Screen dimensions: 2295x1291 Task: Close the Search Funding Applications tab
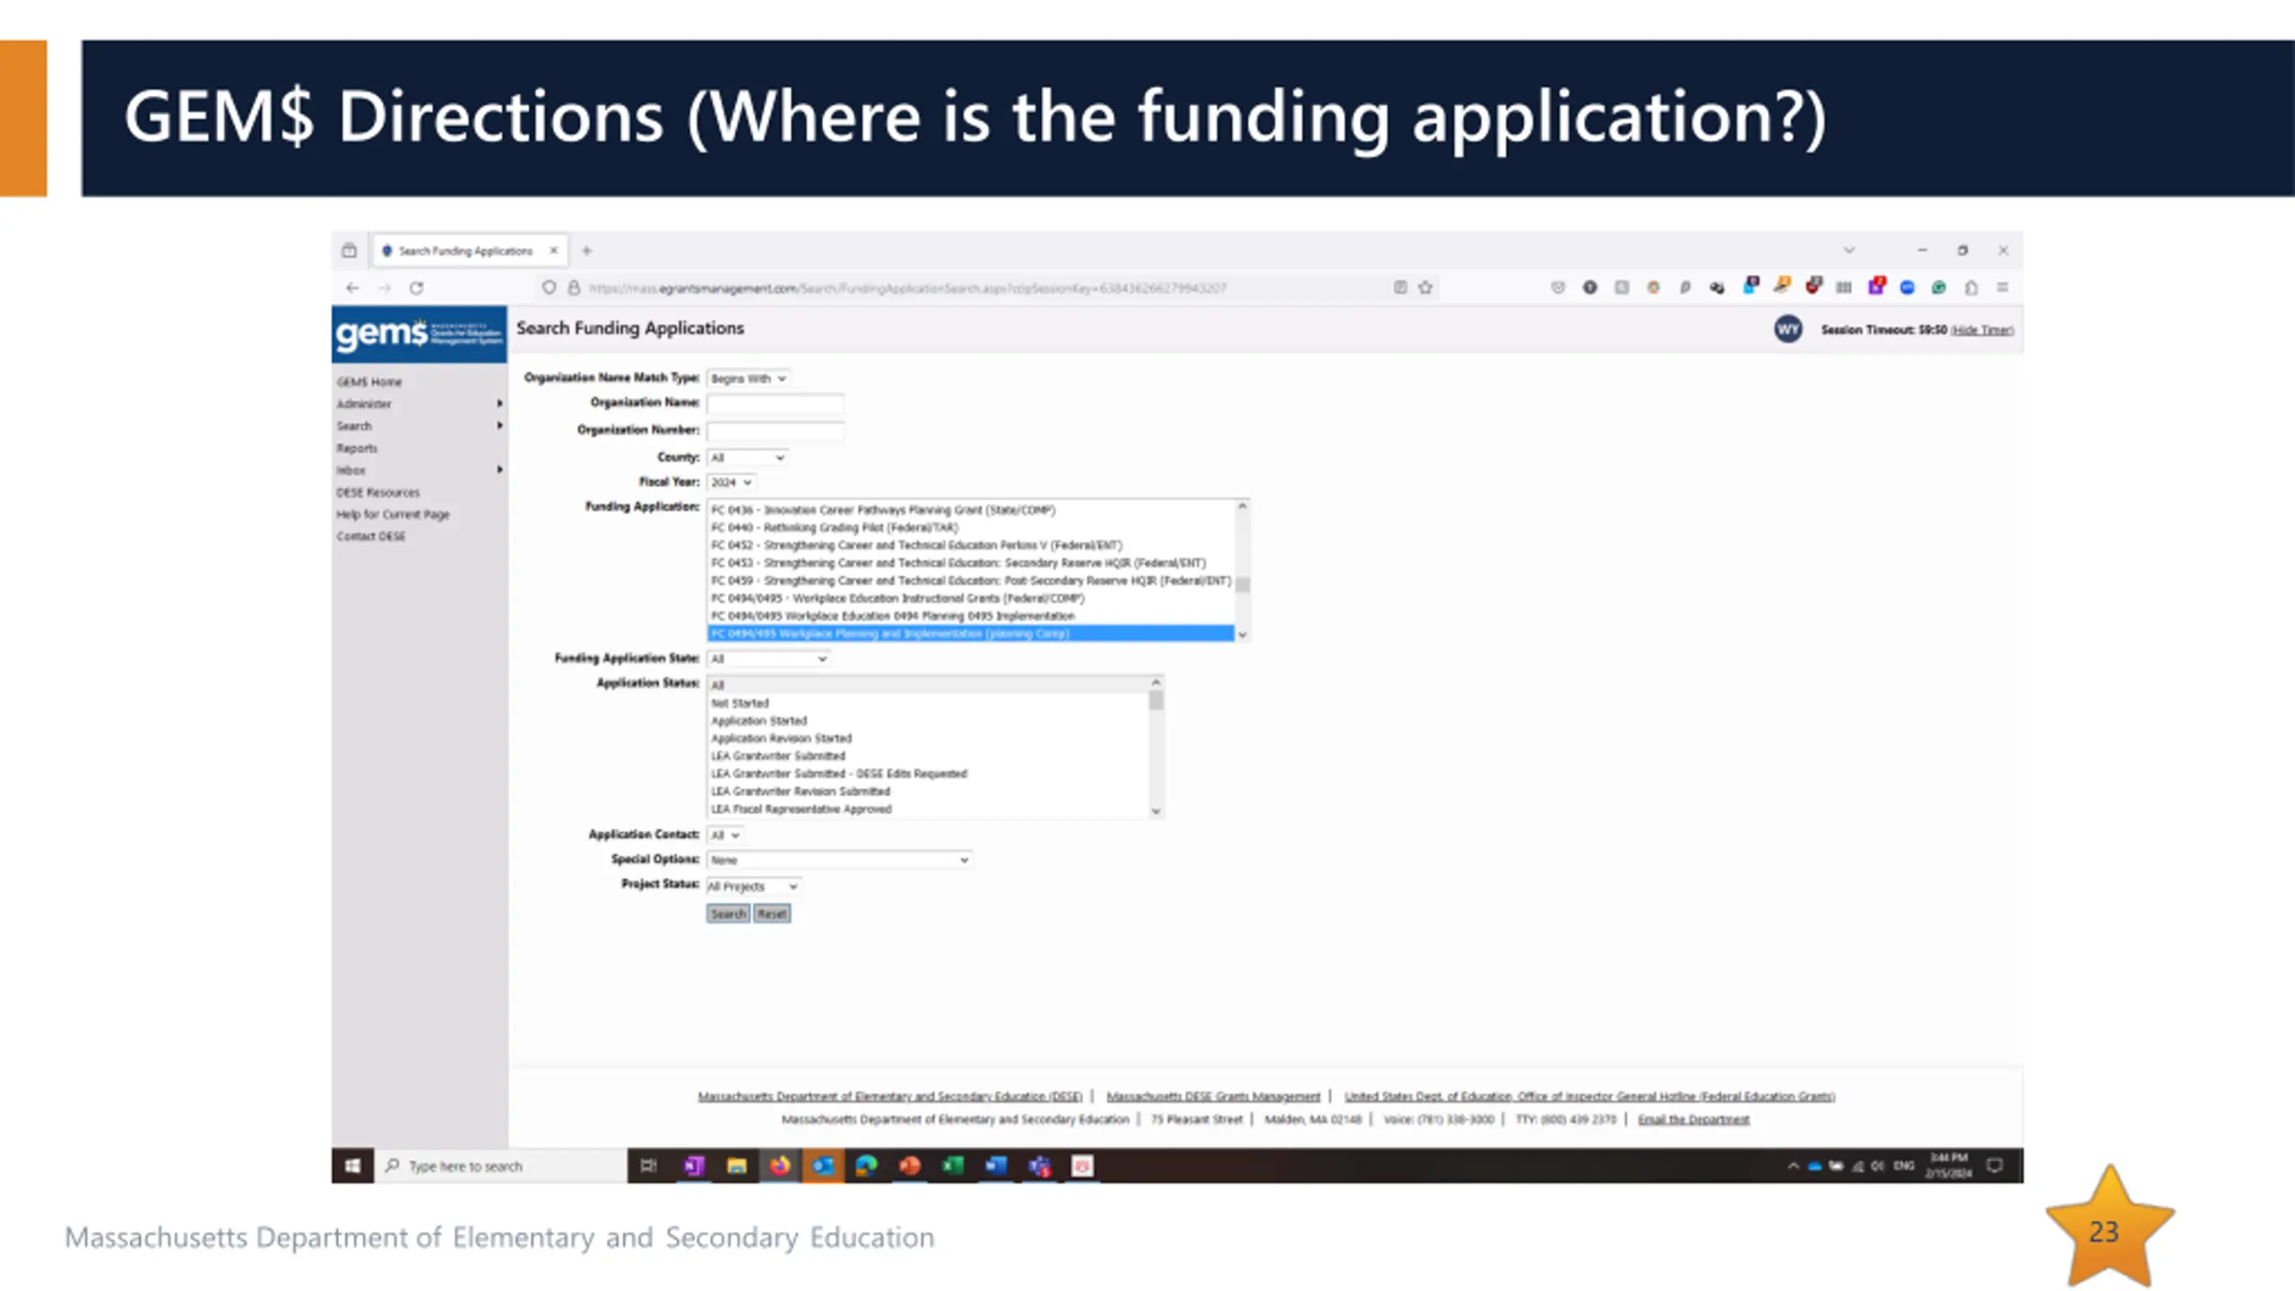click(x=554, y=251)
